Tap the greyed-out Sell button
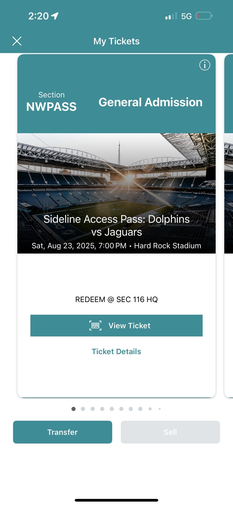The height and width of the screenshot is (506, 233). tap(170, 432)
